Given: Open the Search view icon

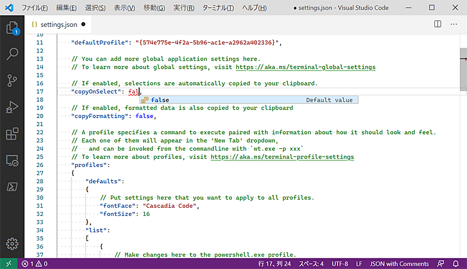Looking at the screenshot, I should tap(12, 54).
